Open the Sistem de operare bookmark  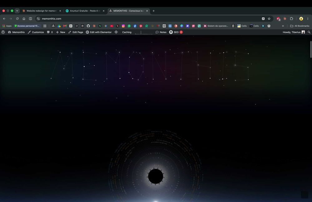coord(216,26)
